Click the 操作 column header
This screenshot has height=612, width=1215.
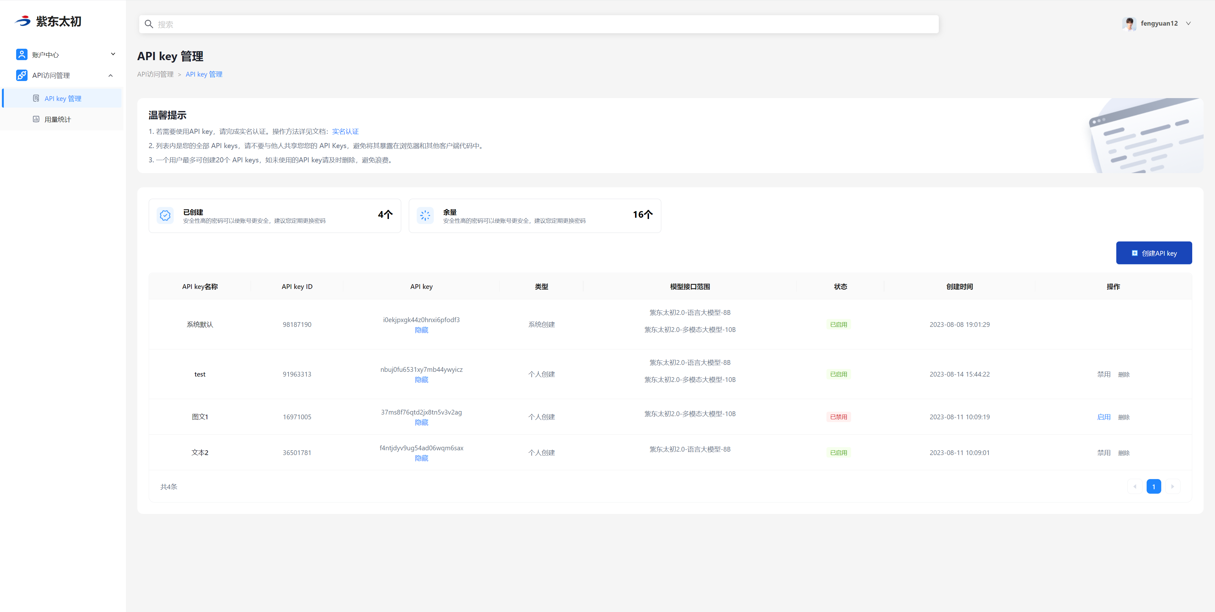click(1114, 287)
